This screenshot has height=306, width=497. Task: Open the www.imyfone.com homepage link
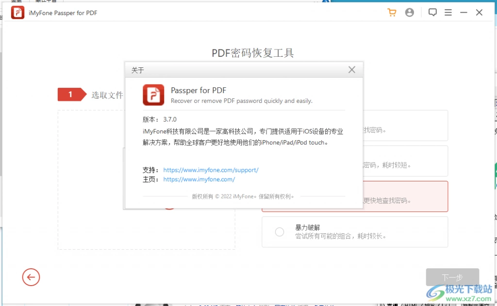(199, 179)
